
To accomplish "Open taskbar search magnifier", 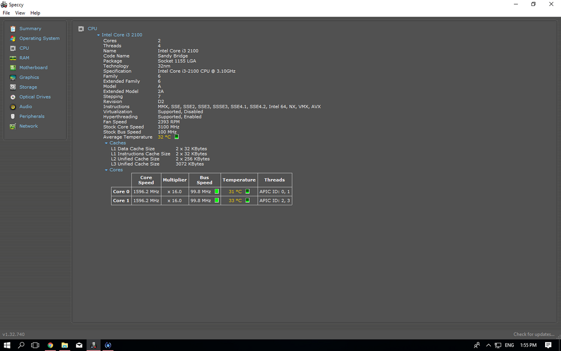I will tap(21, 346).
